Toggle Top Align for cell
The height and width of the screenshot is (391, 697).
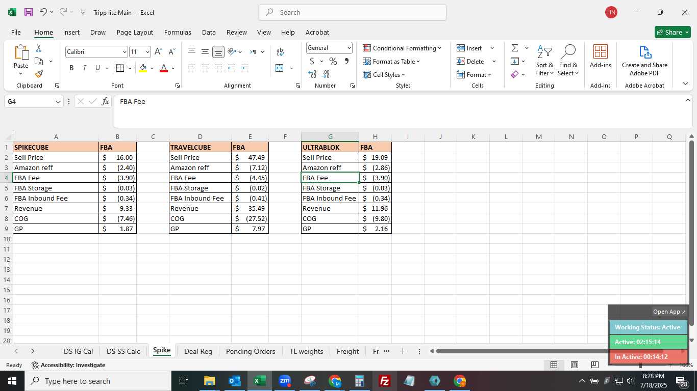coord(191,52)
